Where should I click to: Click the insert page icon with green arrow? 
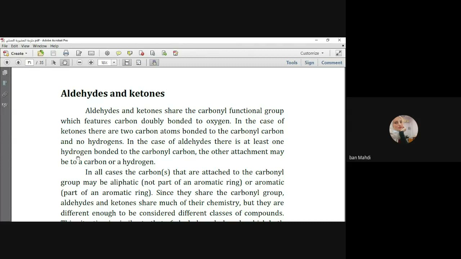[164, 53]
